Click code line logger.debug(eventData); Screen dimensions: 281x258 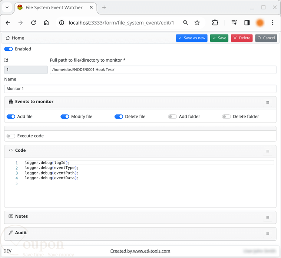[x=52, y=178]
